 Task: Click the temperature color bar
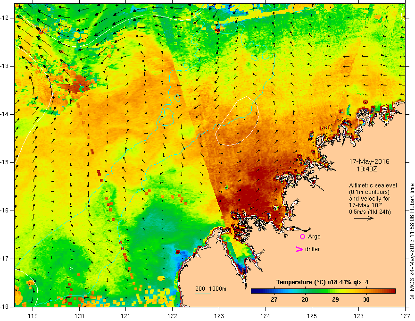pyautogui.click(x=323, y=291)
